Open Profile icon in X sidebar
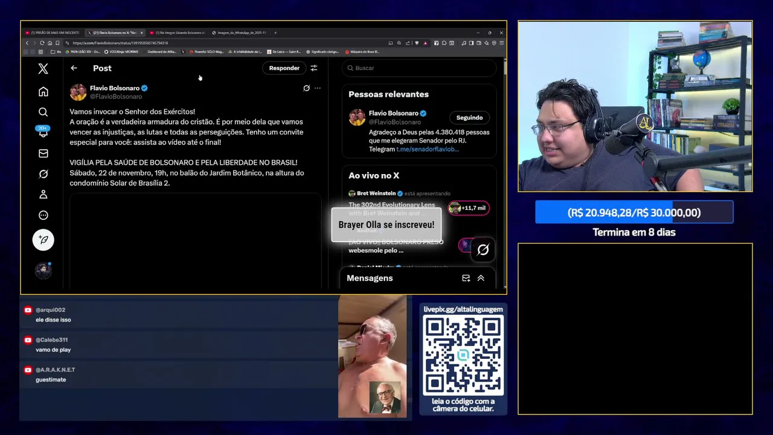 pyautogui.click(x=43, y=195)
